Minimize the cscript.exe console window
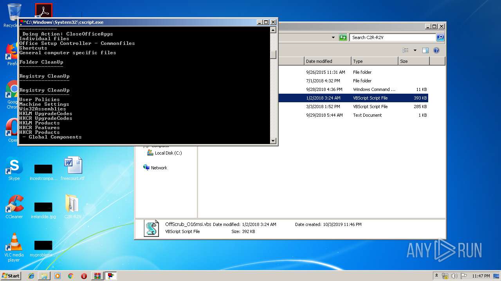The image size is (501, 281). [x=260, y=22]
